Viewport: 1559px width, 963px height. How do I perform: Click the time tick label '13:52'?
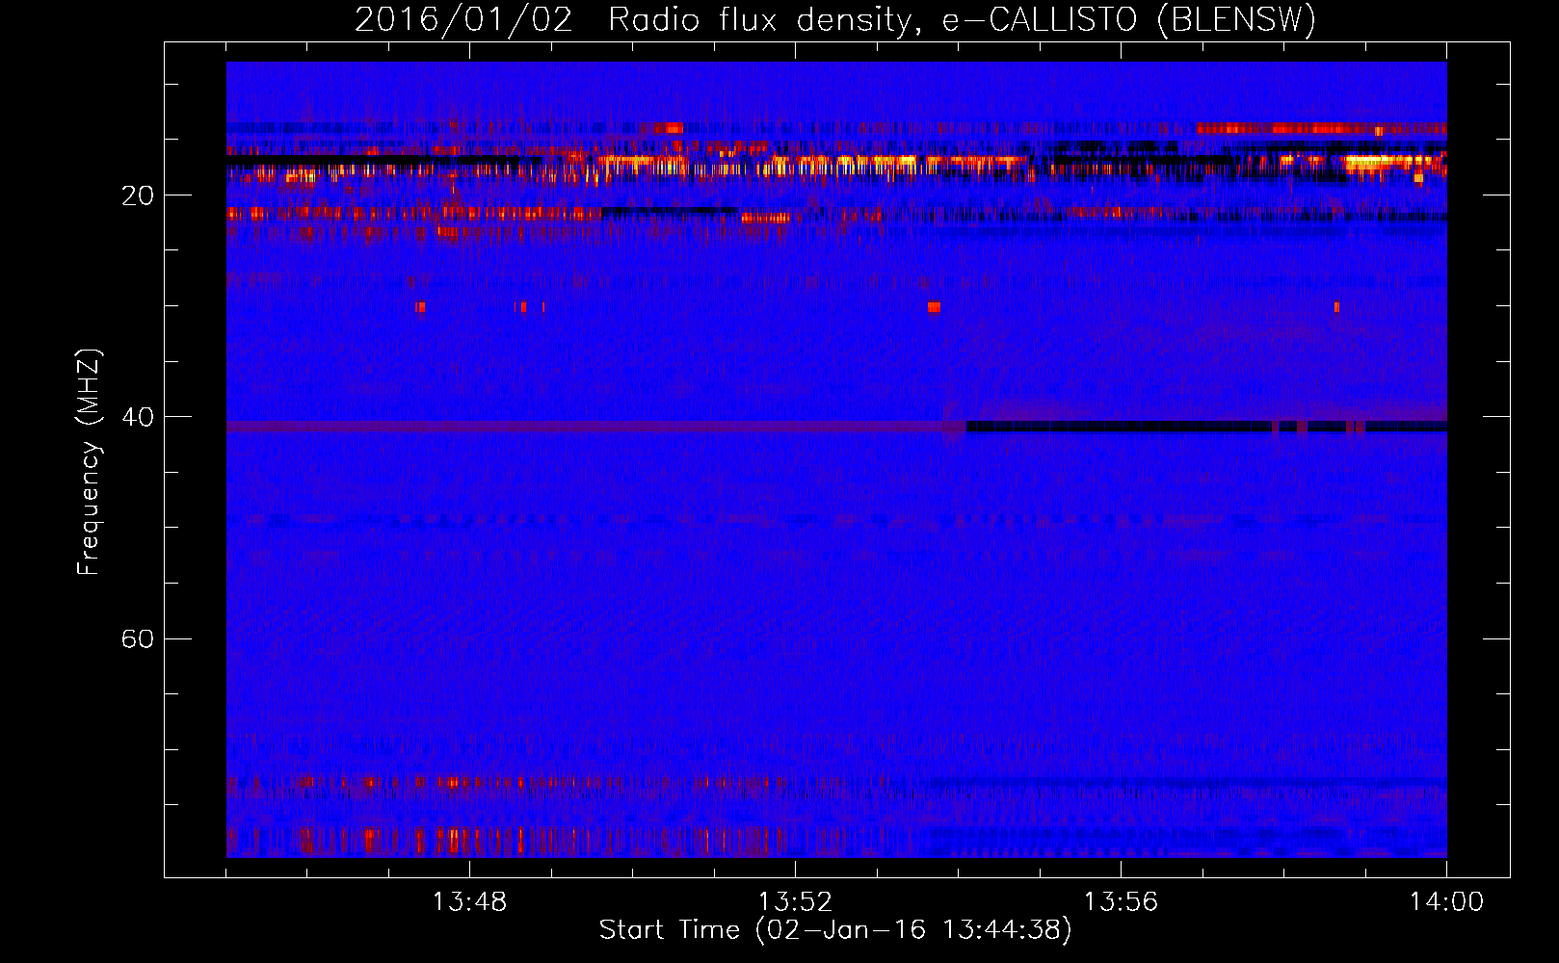tap(795, 902)
